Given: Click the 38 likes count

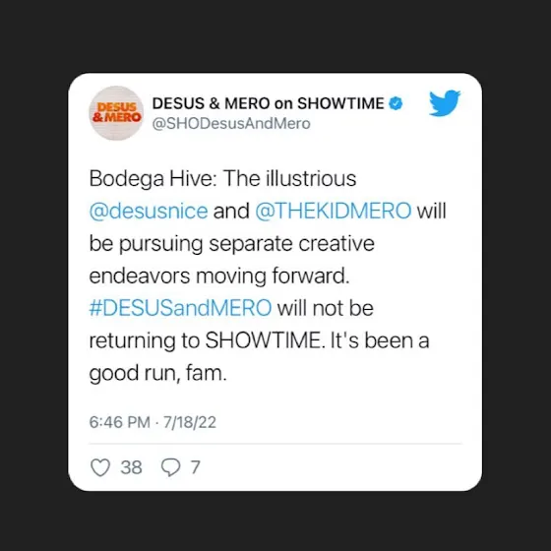Looking at the screenshot, I should point(132,467).
